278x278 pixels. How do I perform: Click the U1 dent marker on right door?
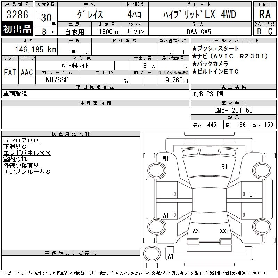252,195
